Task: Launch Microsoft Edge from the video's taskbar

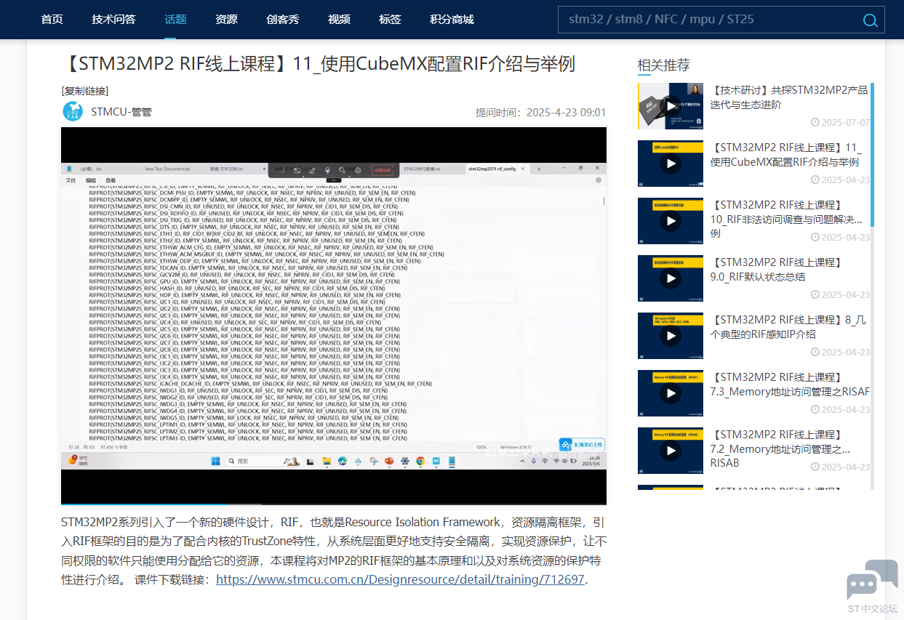Action: (343, 461)
